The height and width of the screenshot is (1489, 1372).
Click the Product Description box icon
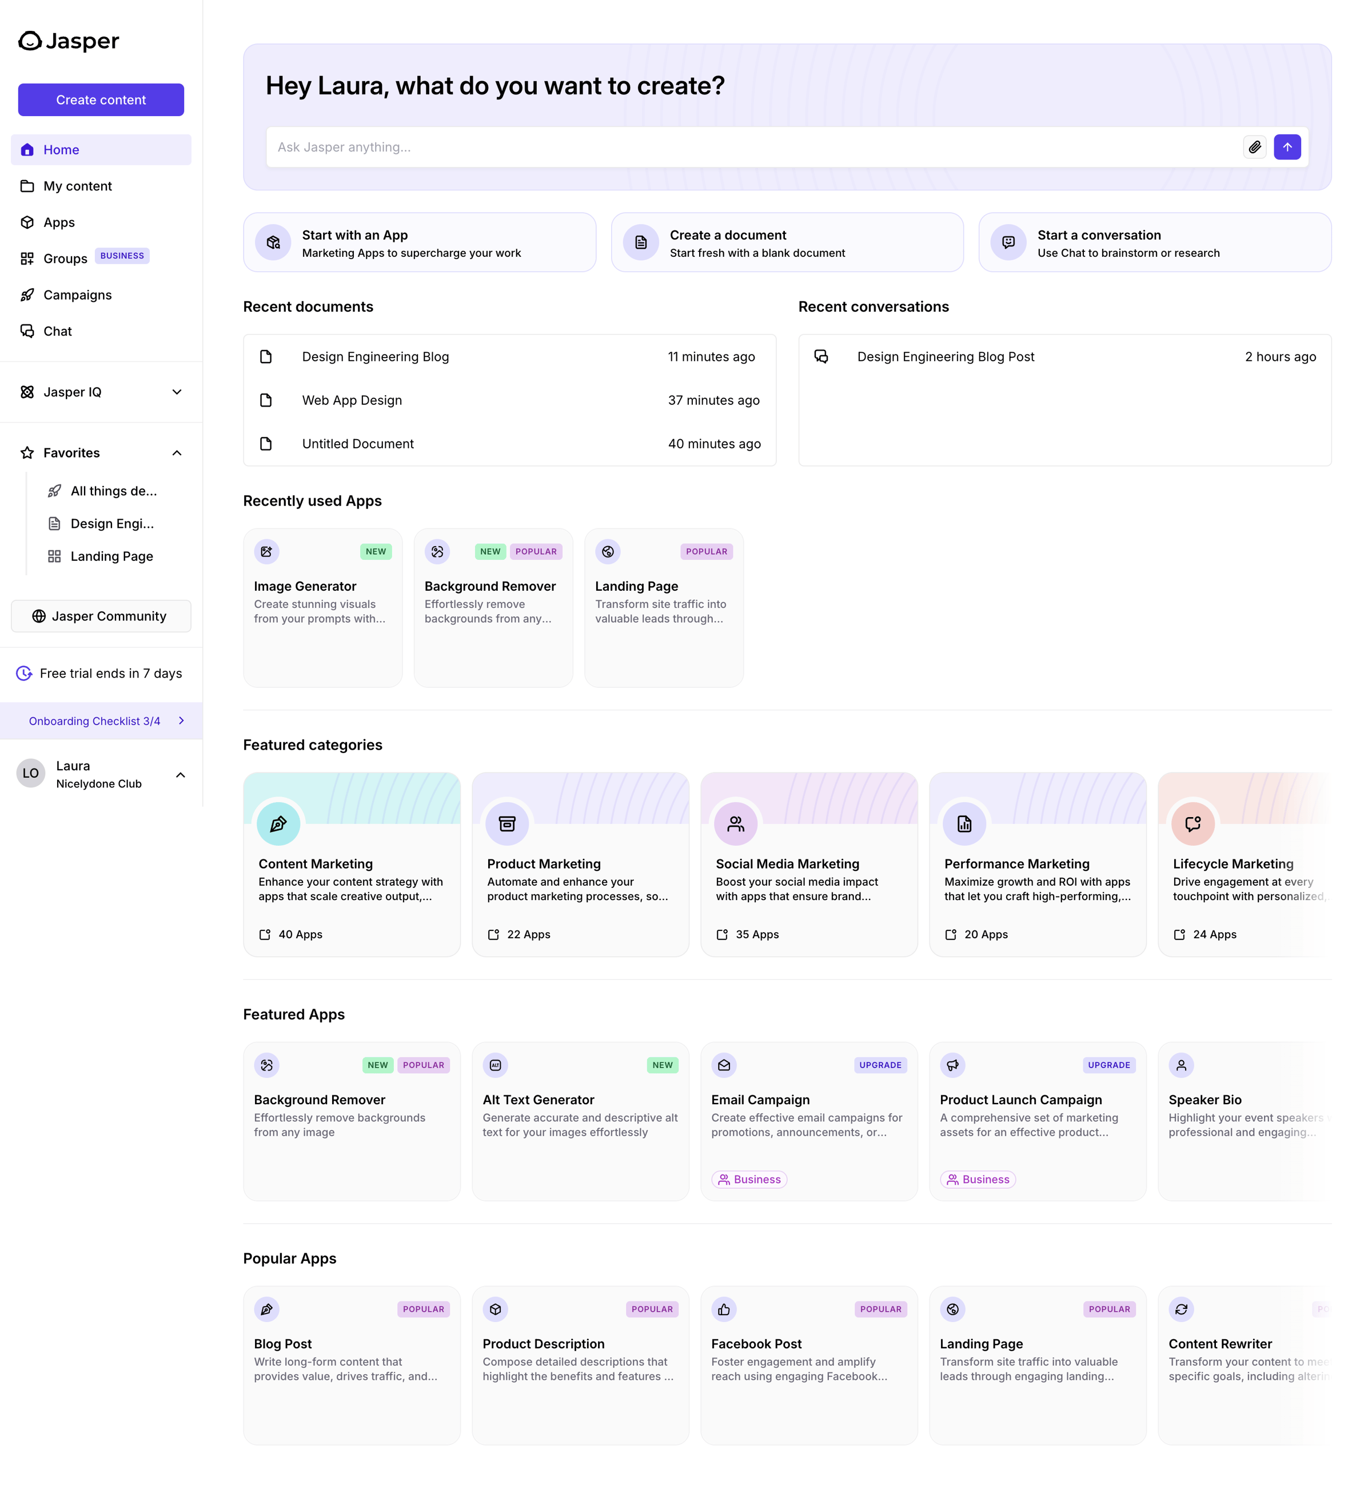click(495, 1309)
